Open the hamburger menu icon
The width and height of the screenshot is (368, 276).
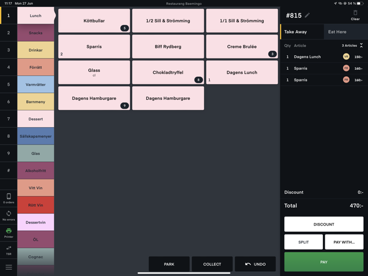pos(9,267)
